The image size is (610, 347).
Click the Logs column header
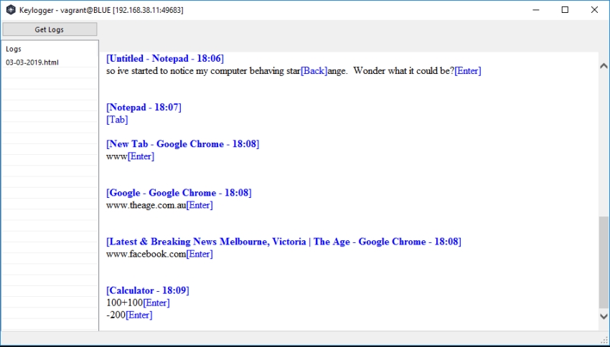[14, 49]
